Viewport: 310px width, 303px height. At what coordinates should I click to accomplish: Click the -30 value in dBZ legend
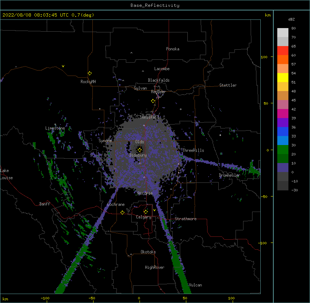click(x=295, y=190)
